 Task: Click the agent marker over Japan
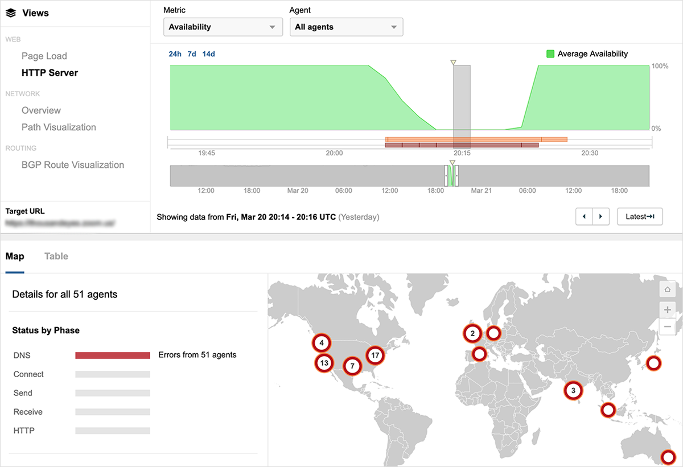pos(654,363)
